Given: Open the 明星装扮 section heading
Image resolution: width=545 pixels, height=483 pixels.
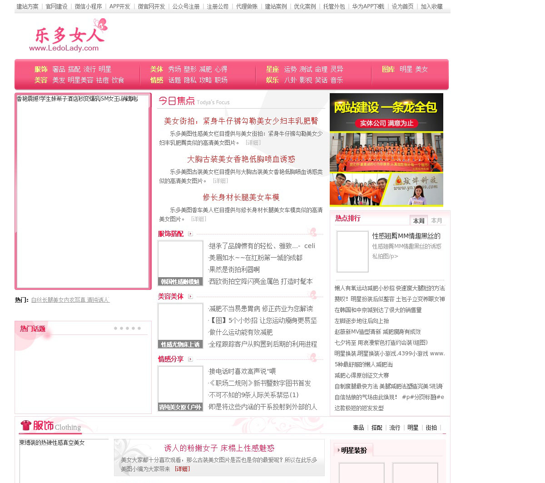Looking at the screenshot, I should click(354, 450).
